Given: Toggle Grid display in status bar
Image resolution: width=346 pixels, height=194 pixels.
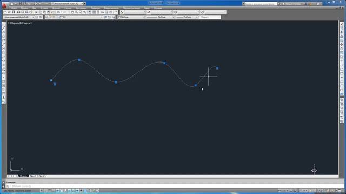Looking at the screenshot, I should click(50, 190).
